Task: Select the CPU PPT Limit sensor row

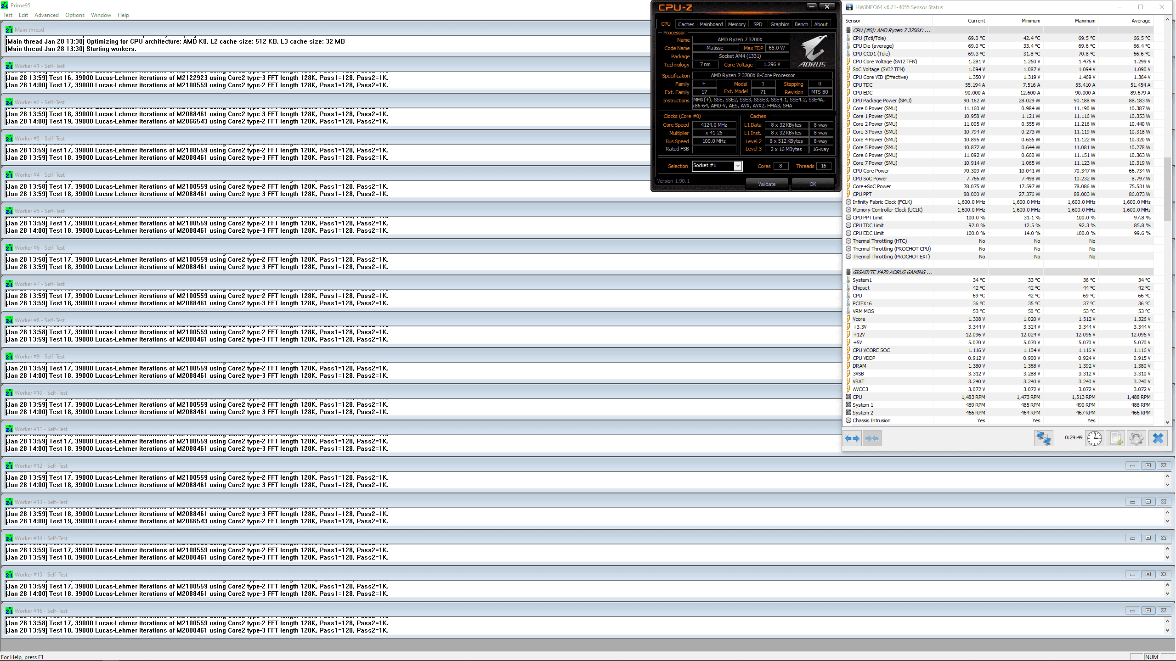Action: pos(999,218)
